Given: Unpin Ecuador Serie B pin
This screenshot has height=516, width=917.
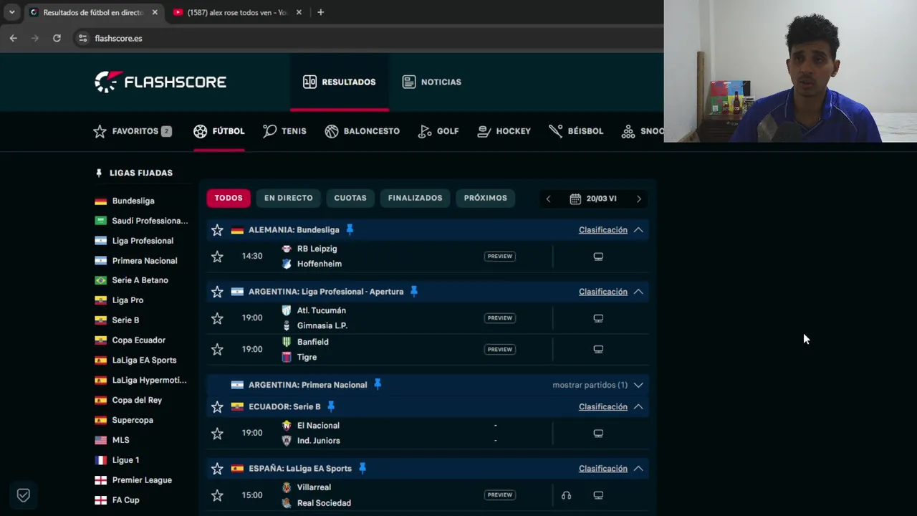Looking at the screenshot, I should tap(331, 406).
